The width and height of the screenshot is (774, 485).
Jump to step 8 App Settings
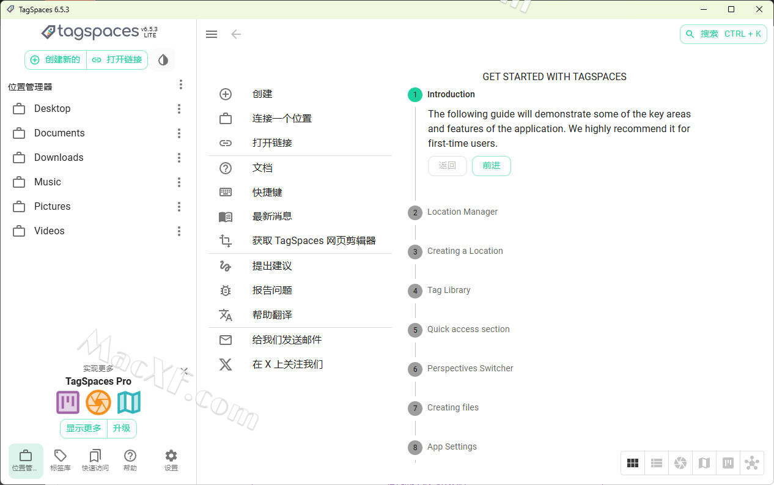(443, 447)
